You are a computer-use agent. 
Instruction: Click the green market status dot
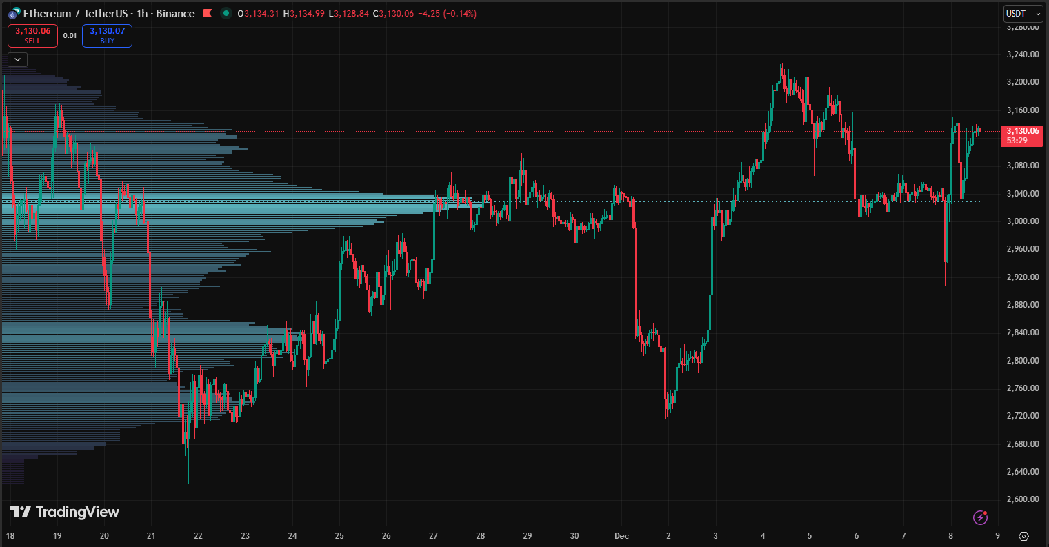point(225,14)
